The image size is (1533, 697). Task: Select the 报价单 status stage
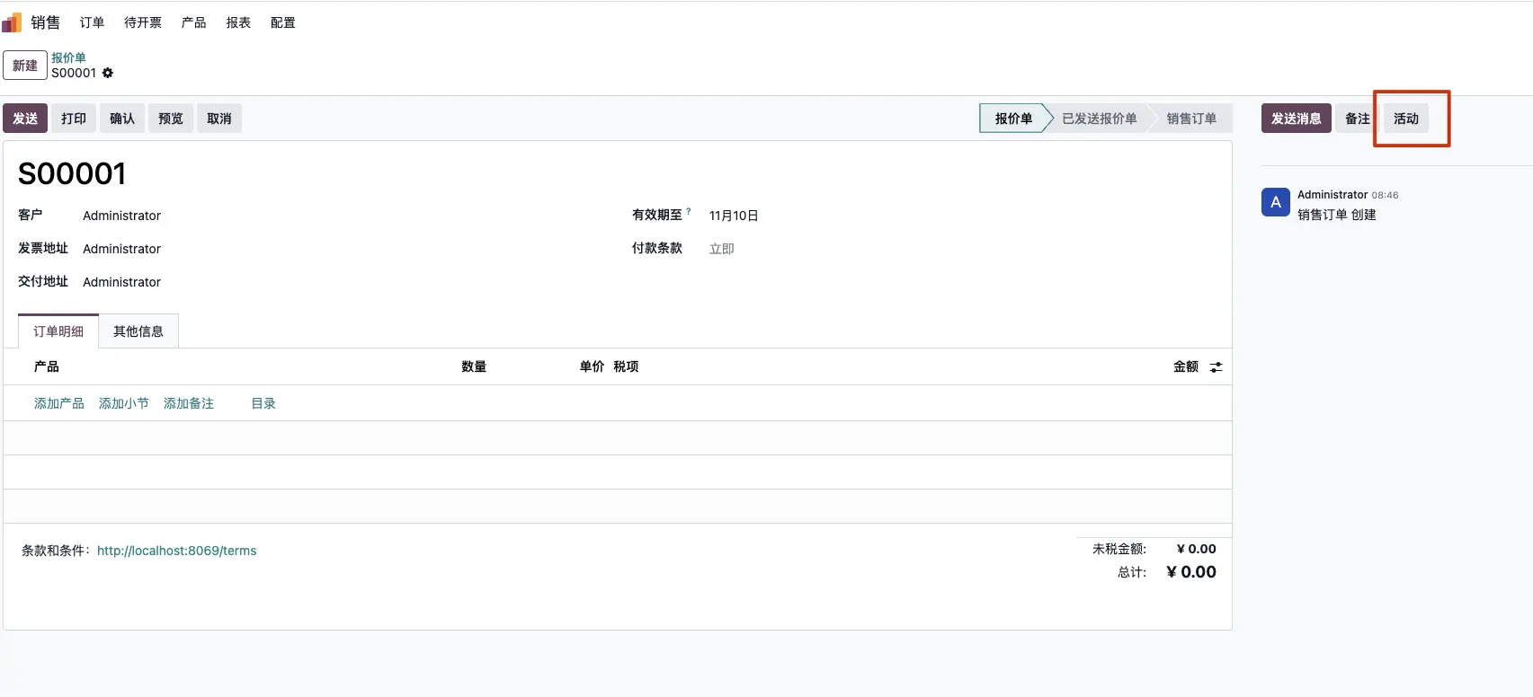tap(1013, 119)
